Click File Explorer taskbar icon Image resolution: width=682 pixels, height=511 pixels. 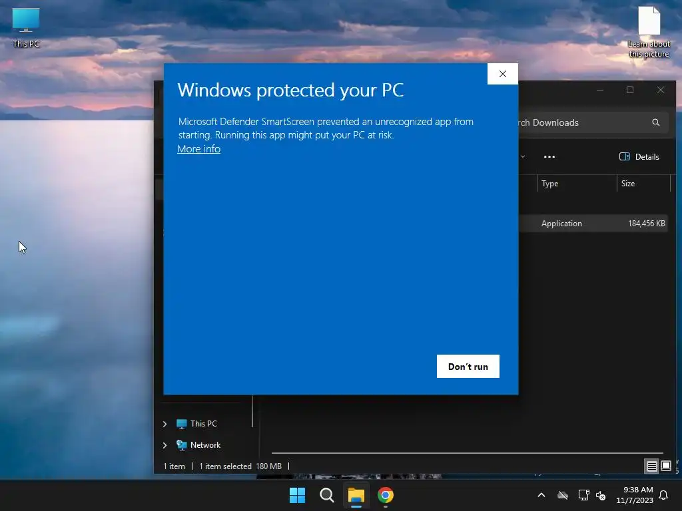pyautogui.click(x=356, y=495)
